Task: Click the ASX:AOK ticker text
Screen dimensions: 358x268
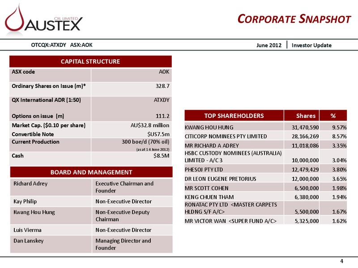Action: 81,45
